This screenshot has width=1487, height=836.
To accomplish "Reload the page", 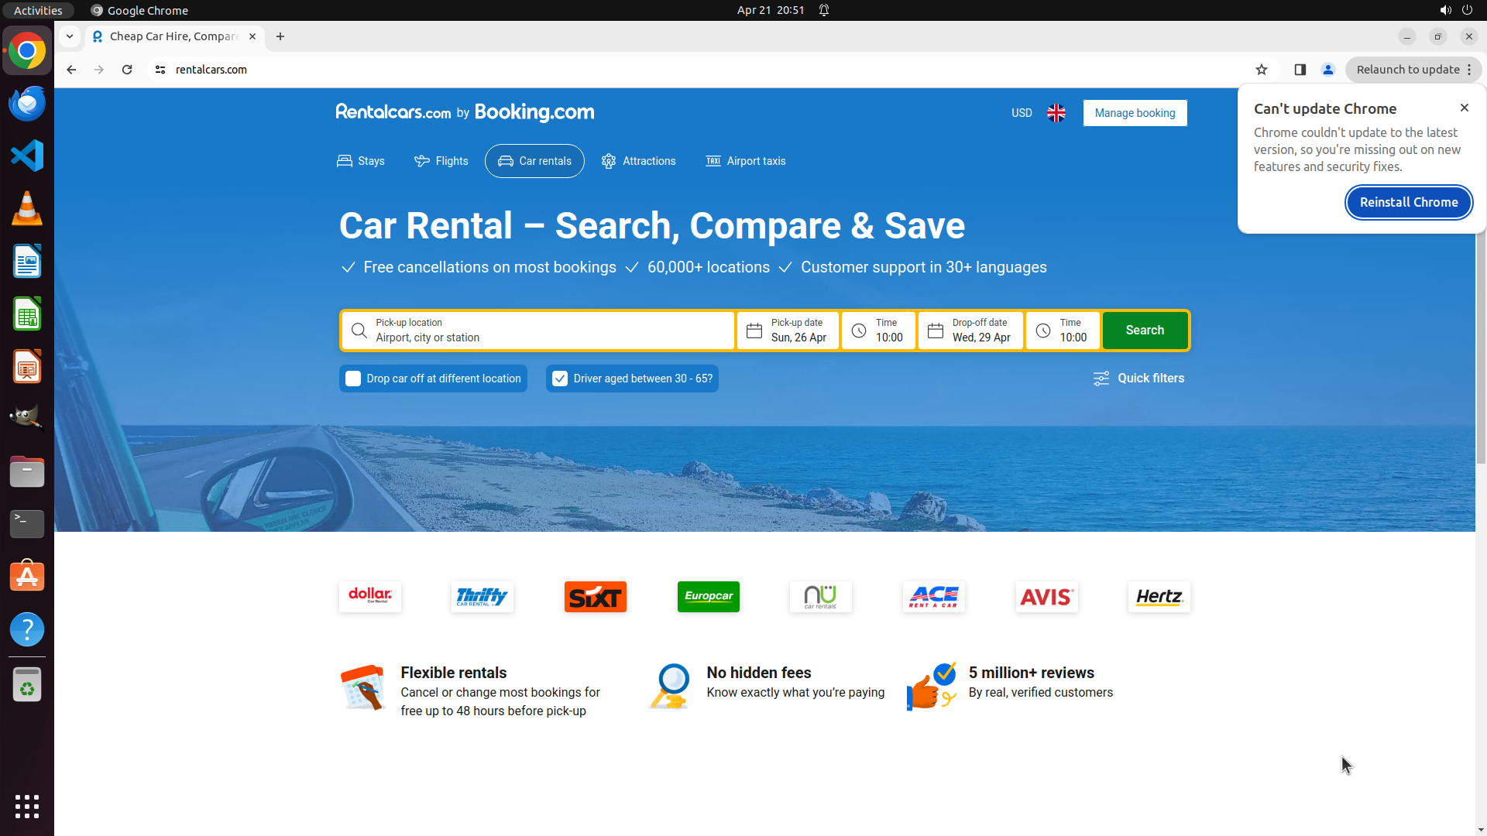I will pos(127,70).
